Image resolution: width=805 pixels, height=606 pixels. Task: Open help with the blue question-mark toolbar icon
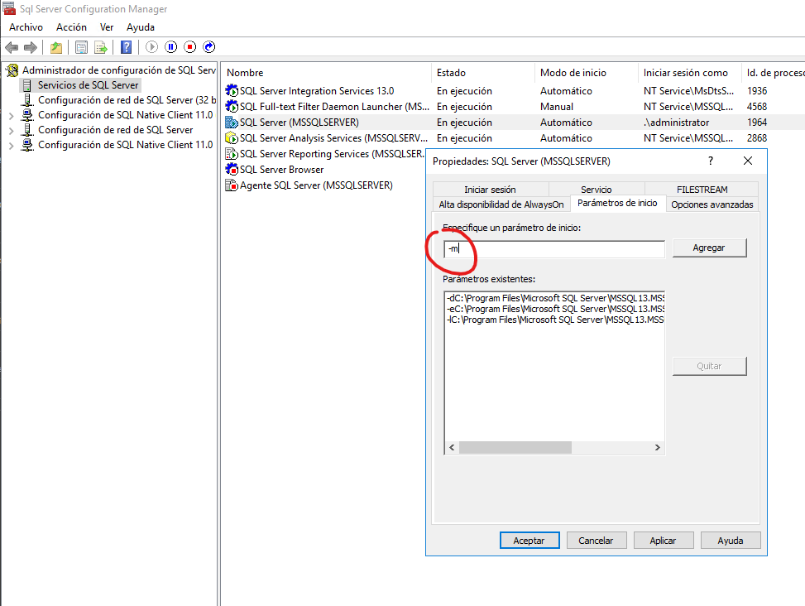coord(127,47)
